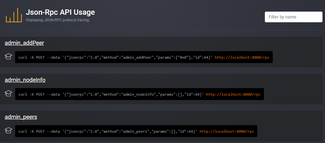
Task: Click the orange bar chart logo icon
Action: (14, 15)
